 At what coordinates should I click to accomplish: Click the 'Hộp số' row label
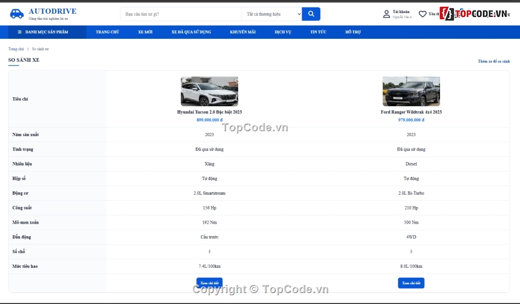tap(19, 178)
